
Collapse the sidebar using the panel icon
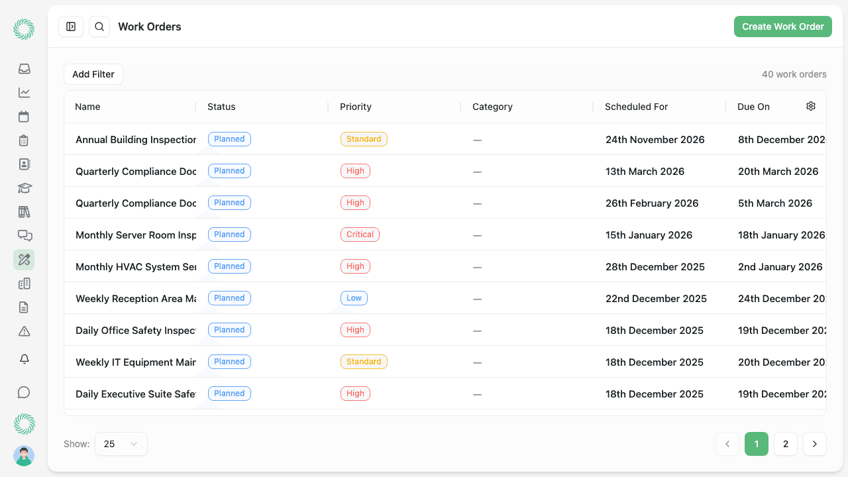point(71,26)
